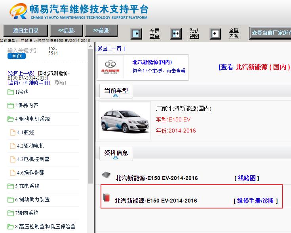The width and height of the screenshot is (291, 233).
Task: Open the 4.2驱动电机 page
Action: click(30, 146)
